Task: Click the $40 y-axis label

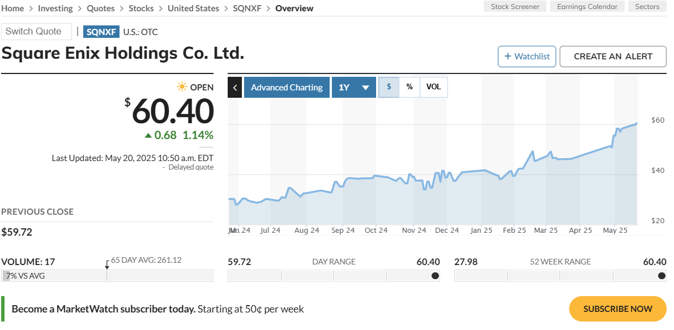Action: pos(658,171)
